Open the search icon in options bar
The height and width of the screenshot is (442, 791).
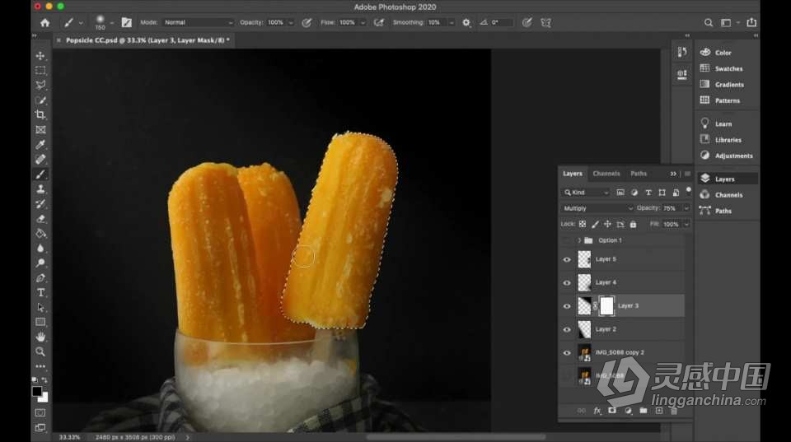tap(709, 23)
